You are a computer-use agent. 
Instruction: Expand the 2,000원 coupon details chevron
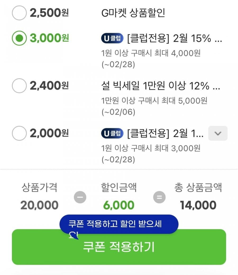218,133
